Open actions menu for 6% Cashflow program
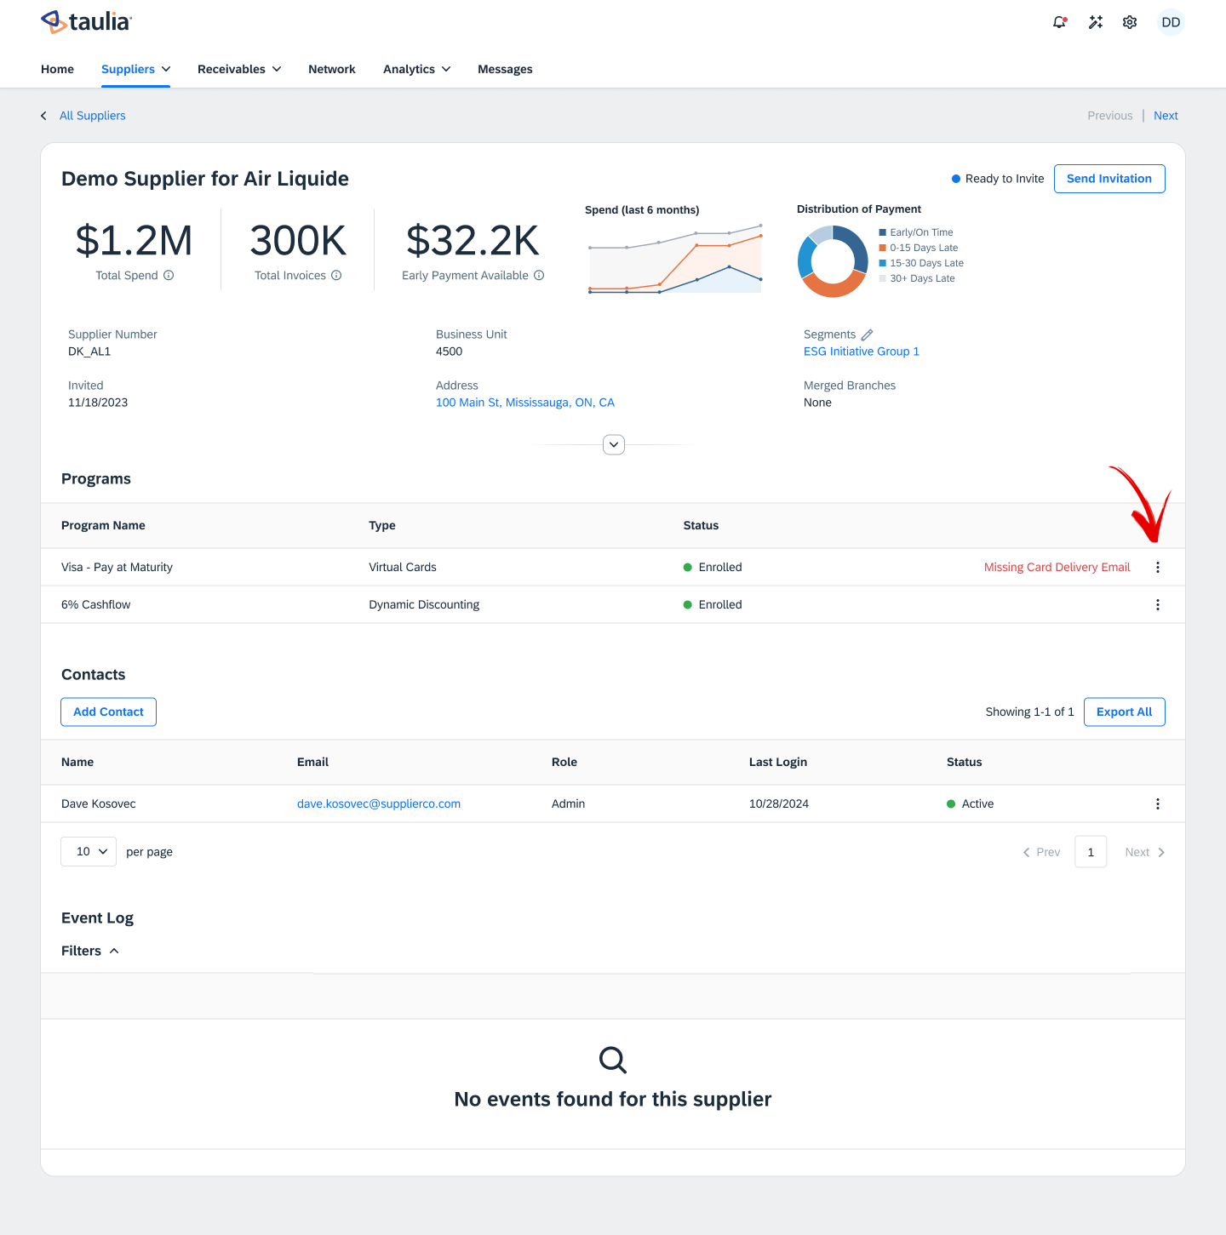This screenshot has width=1226, height=1235. (x=1158, y=604)
